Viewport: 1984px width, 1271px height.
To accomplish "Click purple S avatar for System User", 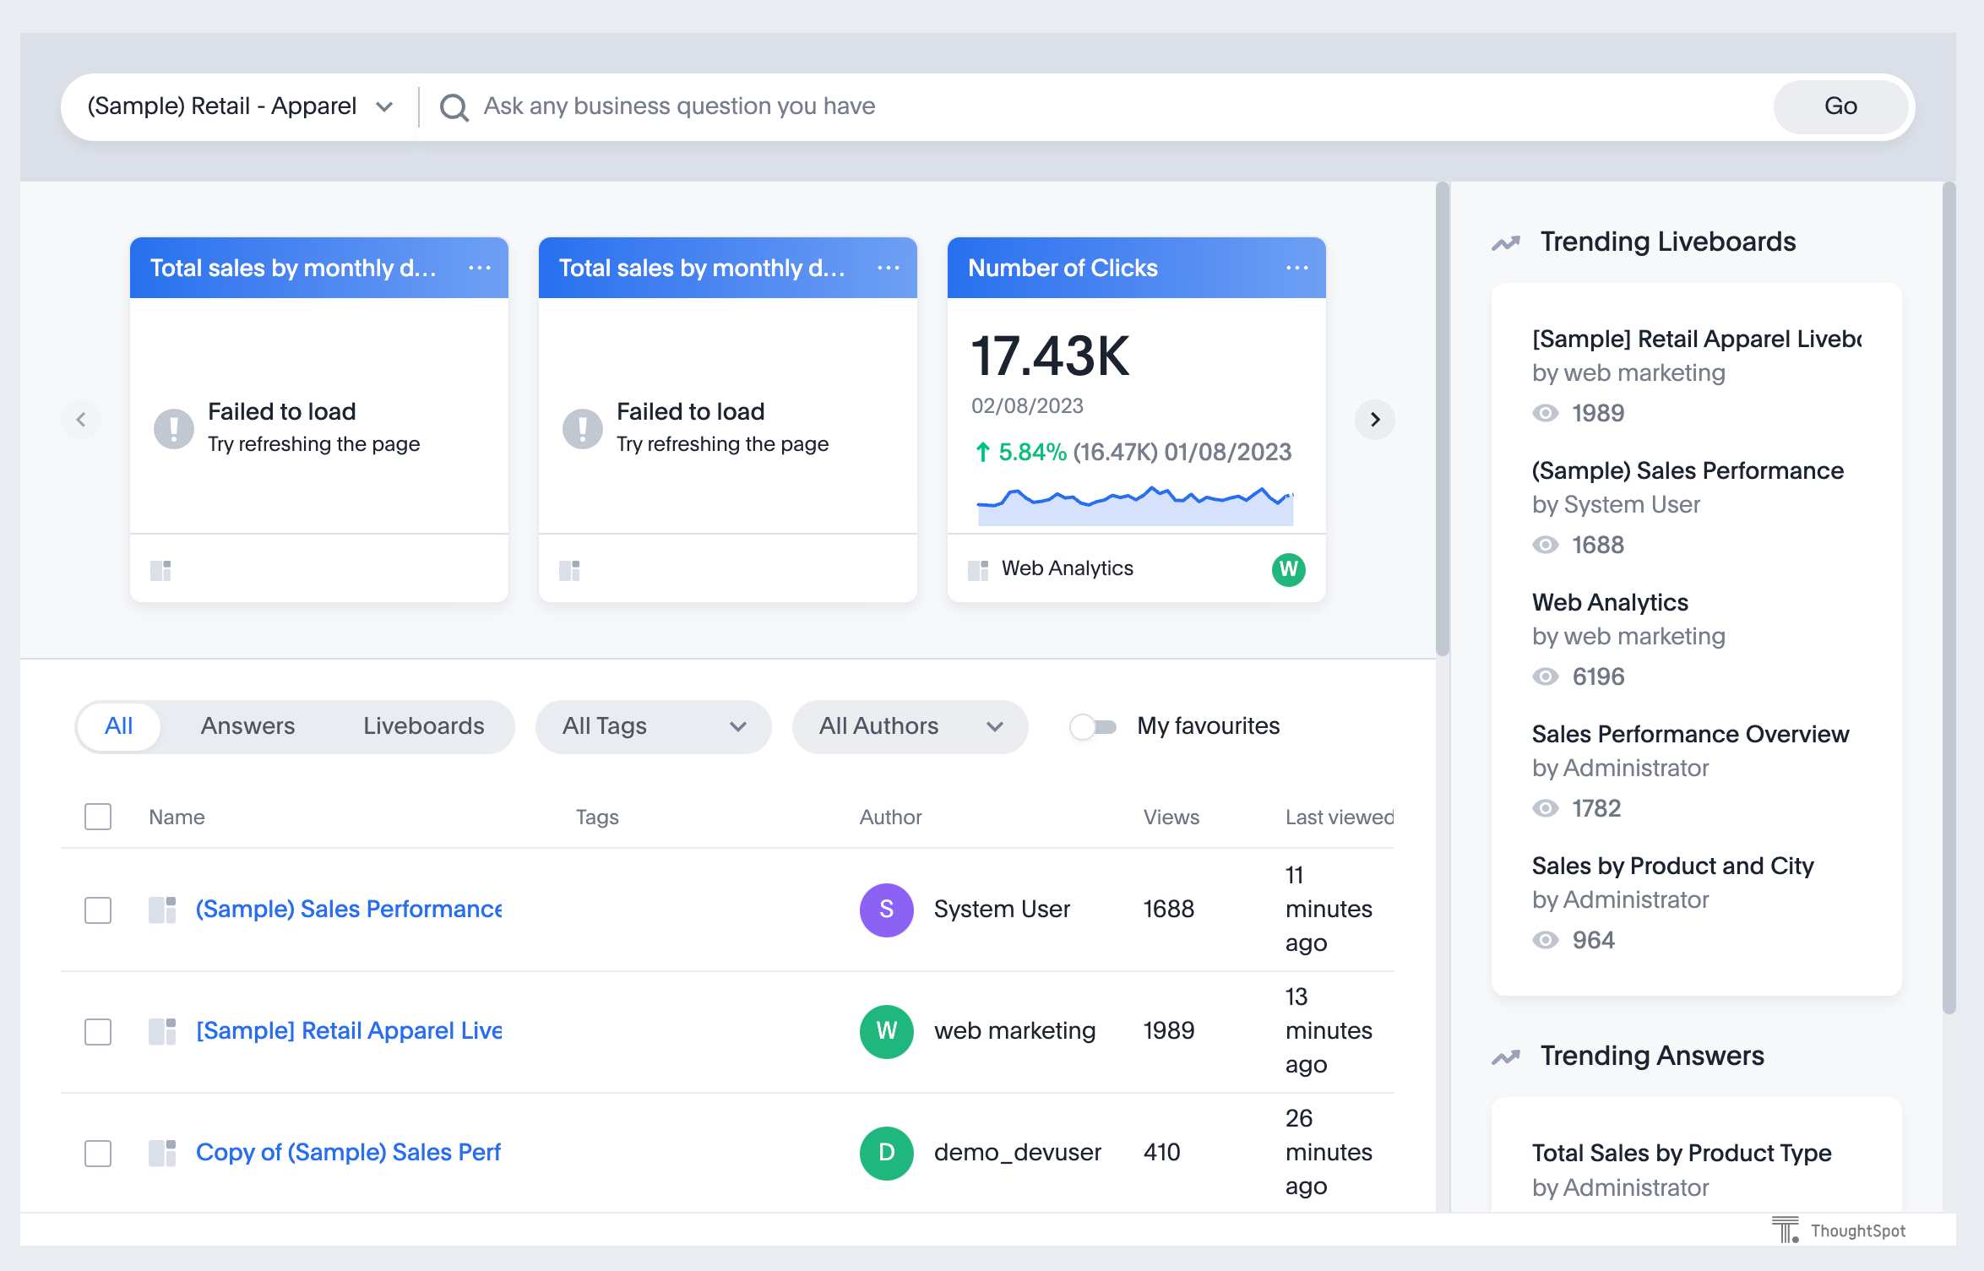I will (x=886, y=910).
